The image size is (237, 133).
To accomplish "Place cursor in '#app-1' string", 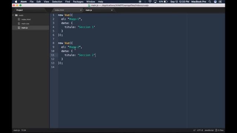I will point(74,19).
